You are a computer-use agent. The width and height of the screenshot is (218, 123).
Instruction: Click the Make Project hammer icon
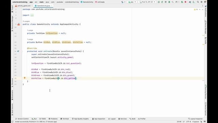pos(122,2)
